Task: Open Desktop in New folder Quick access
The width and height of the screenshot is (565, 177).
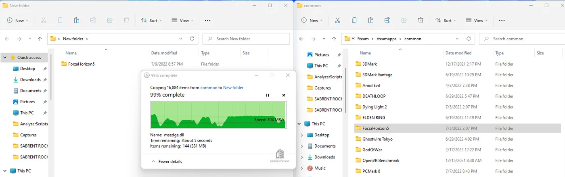Action: pos(27,69)
